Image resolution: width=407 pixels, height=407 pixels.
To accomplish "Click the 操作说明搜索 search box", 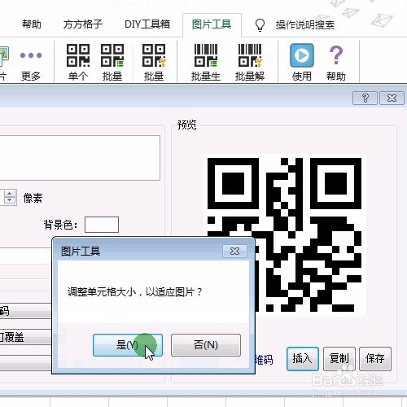I will point(305,25).
